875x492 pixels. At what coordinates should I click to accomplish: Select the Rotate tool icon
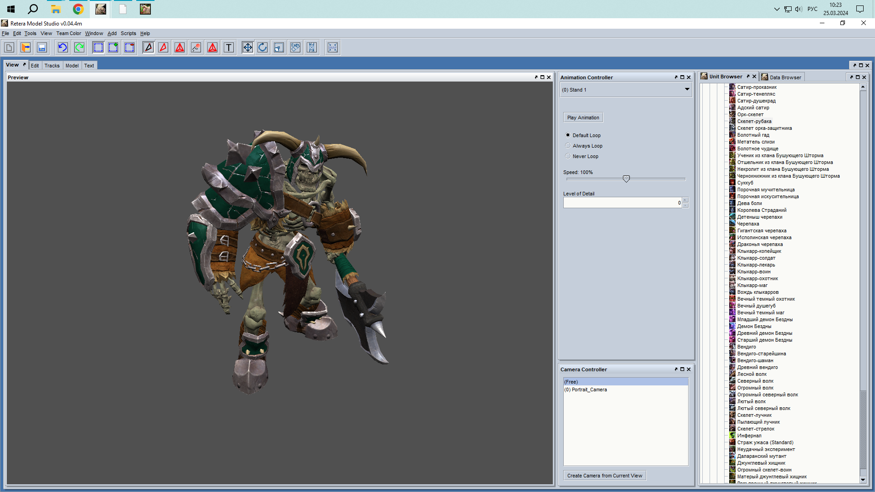[262, 47]
